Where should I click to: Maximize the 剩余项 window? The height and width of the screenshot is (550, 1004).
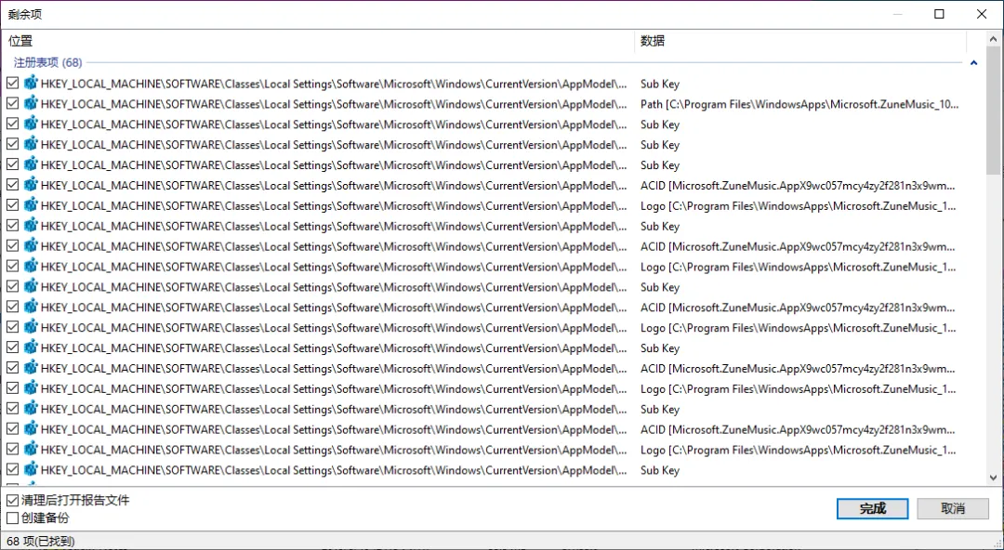939,14
